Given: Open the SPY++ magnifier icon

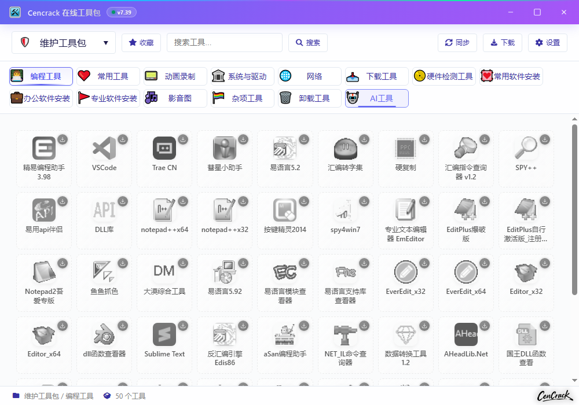Looking at the screenshot, I should click(526, 148).
